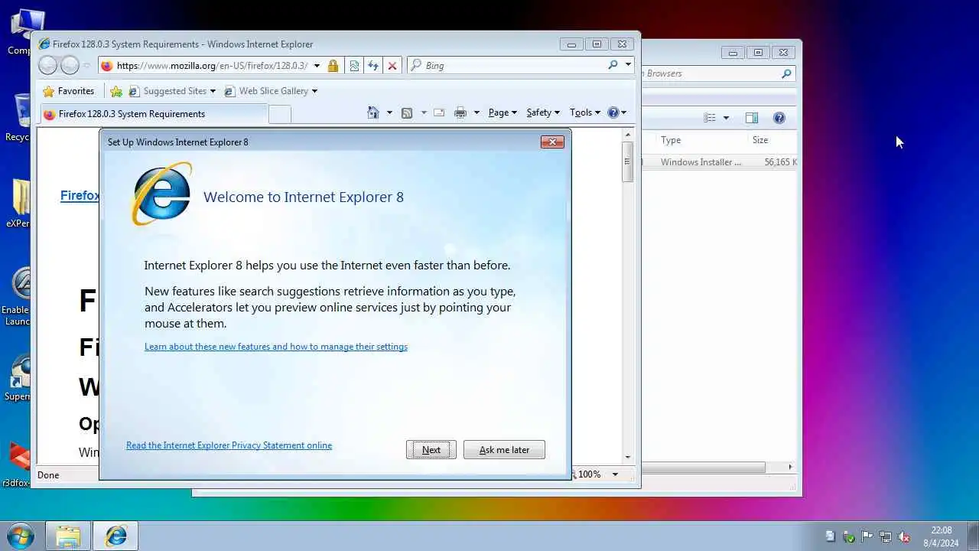The height and width of the screenshot is (551, 979).
Task: Go back with IE back arrow
Action: tap(48, 66)
